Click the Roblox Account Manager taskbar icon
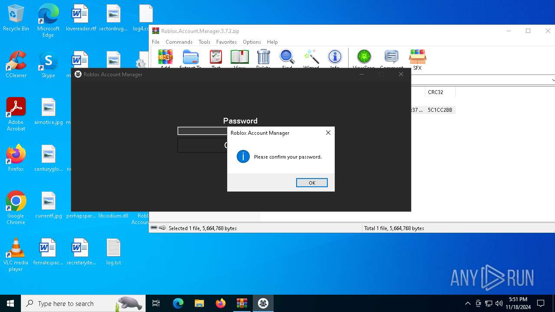The height and width of the screenshot is (312, 555). click(263, 303)
